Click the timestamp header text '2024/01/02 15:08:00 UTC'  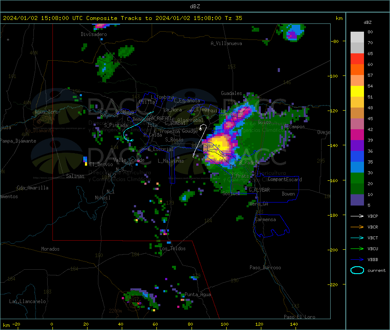(x=43, y=18)
